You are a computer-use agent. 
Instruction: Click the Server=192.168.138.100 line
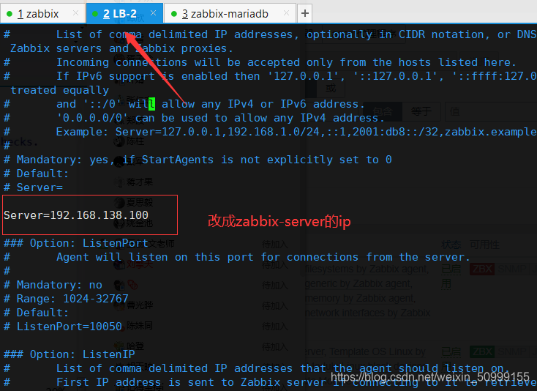click(x=76, y=215)
